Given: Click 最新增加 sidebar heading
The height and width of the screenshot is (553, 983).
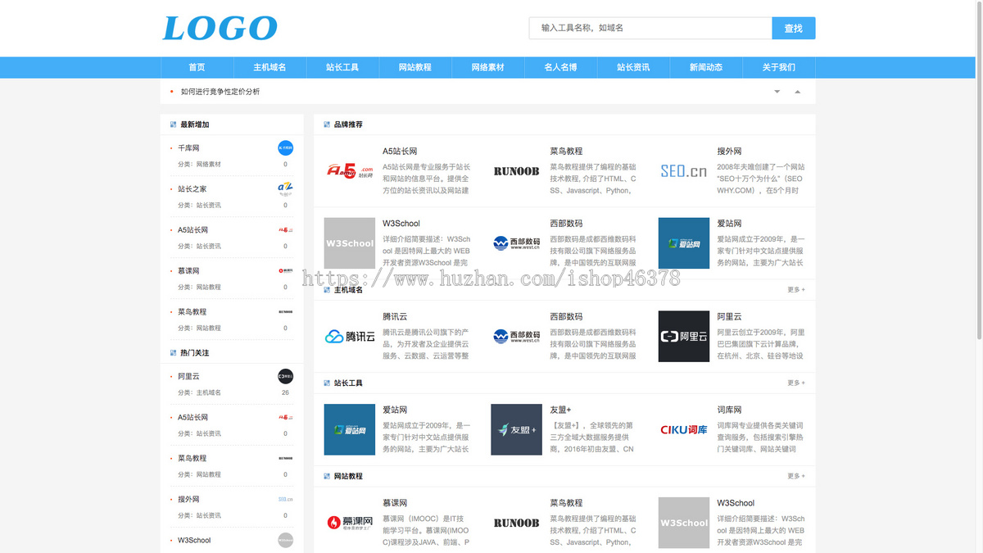Looking at the screenshot, I should tap(194, 125).
